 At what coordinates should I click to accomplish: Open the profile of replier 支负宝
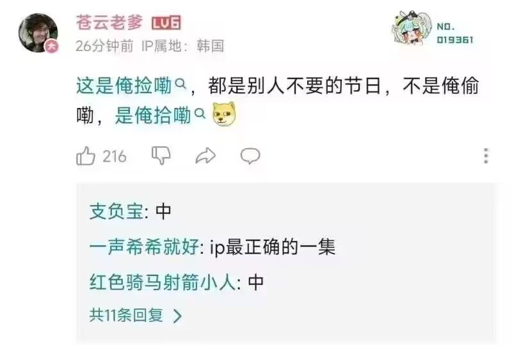116,211
